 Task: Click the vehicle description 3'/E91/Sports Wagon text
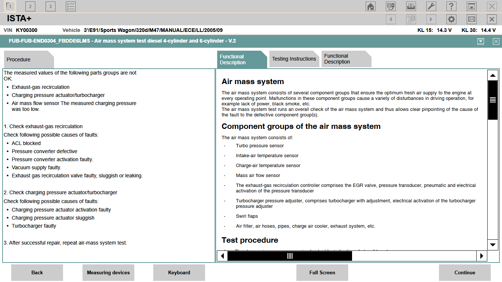coord(153,30)
